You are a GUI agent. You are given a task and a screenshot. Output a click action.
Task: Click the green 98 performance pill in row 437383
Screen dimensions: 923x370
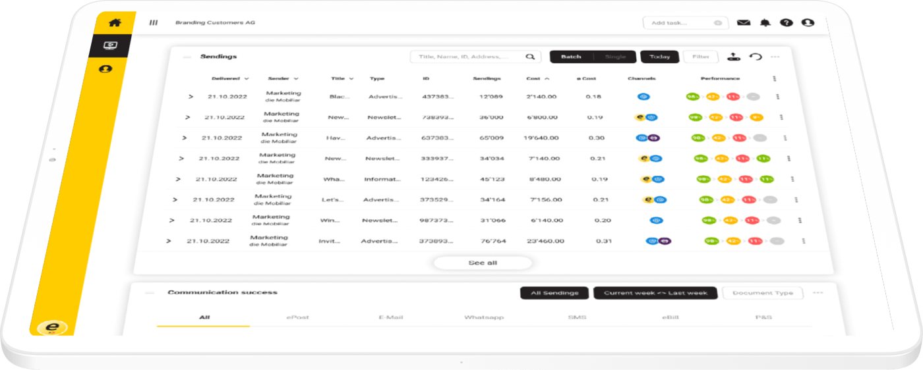pyautogui.click(x=692, y=97)
